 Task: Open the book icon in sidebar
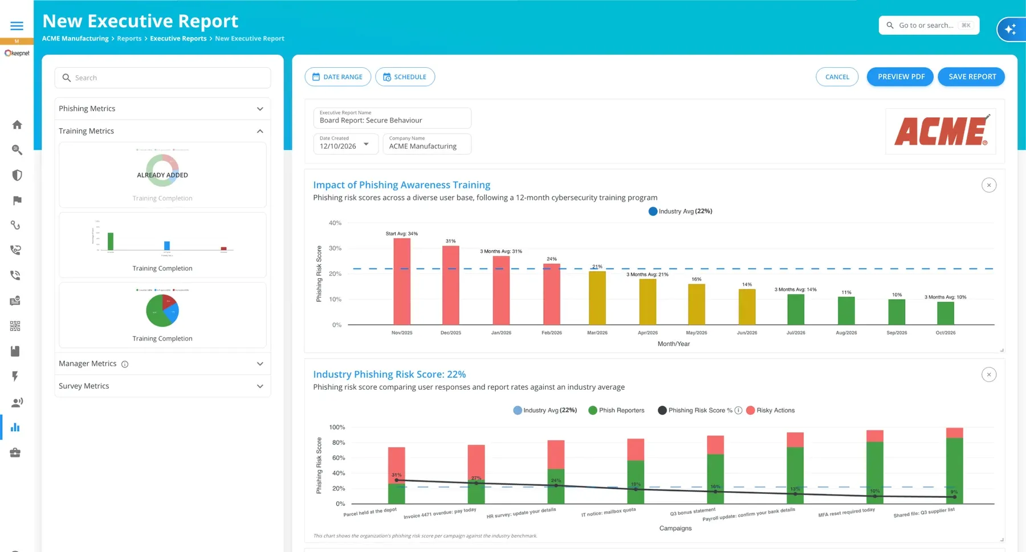click(15, 351)
